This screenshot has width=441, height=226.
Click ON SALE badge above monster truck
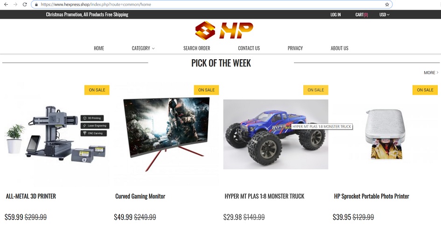point(315,90)
